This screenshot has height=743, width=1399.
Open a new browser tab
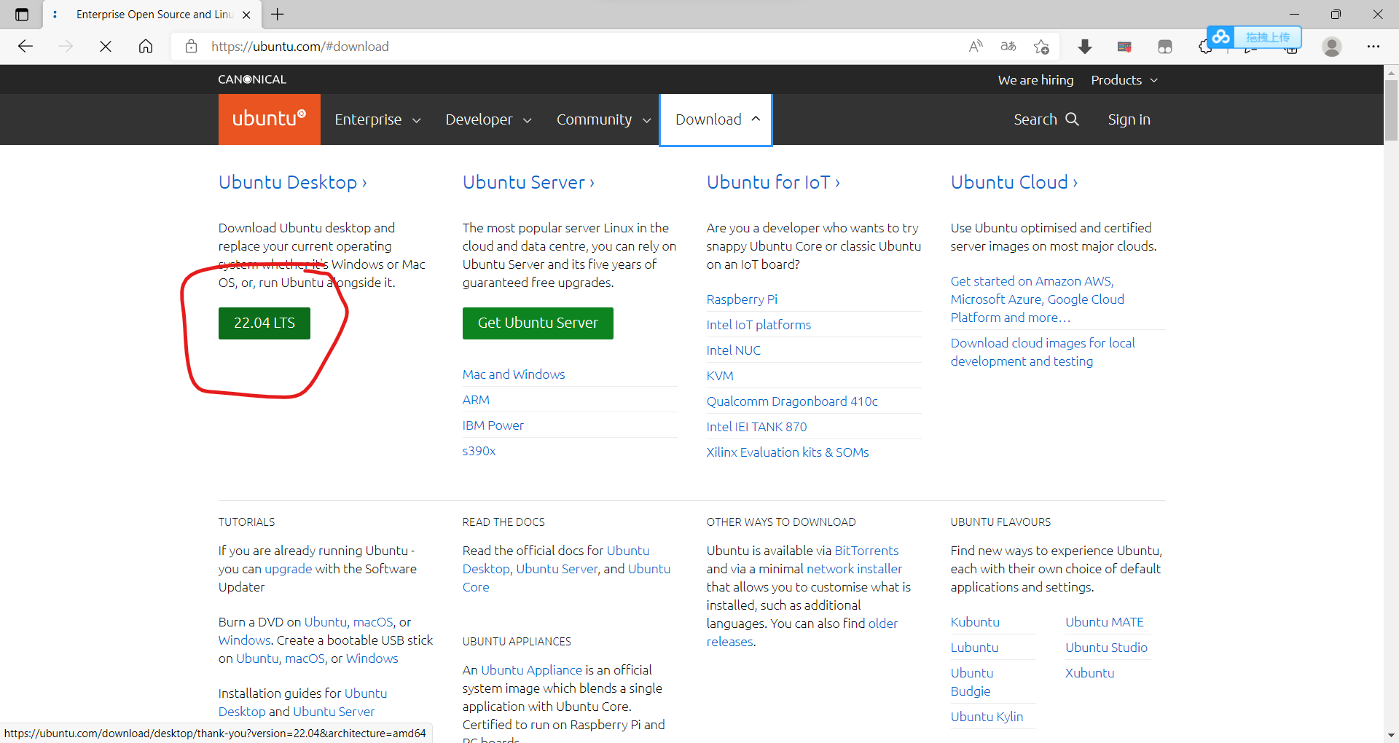[x=278, y=15]
